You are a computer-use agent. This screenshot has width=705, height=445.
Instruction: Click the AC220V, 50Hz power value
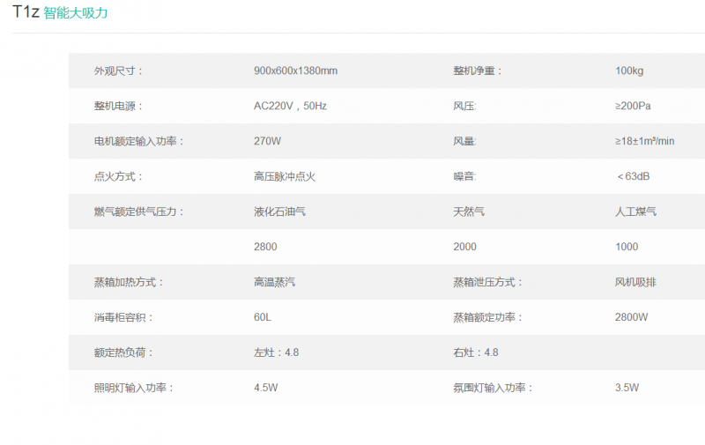290,106
